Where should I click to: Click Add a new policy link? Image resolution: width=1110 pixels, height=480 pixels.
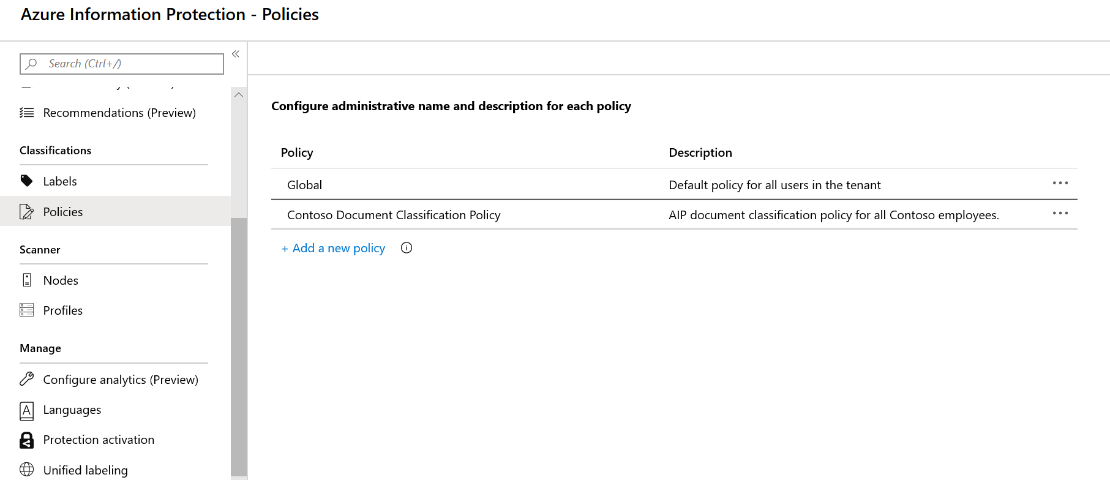tap(333, 248)
